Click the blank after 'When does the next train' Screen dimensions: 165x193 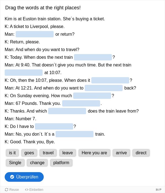click(93, 57)
